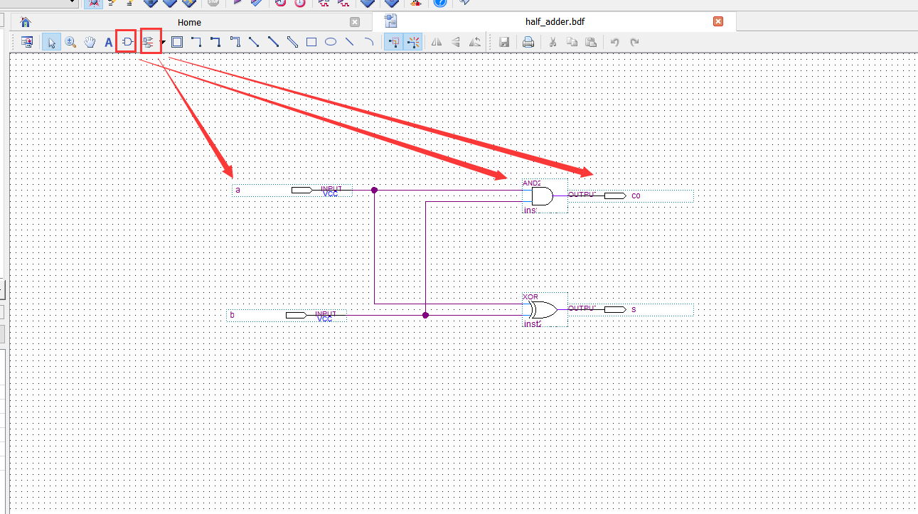The image size is (918, 514).
Task: Click the Rotate Left icon
Action: tap(475, 42)
